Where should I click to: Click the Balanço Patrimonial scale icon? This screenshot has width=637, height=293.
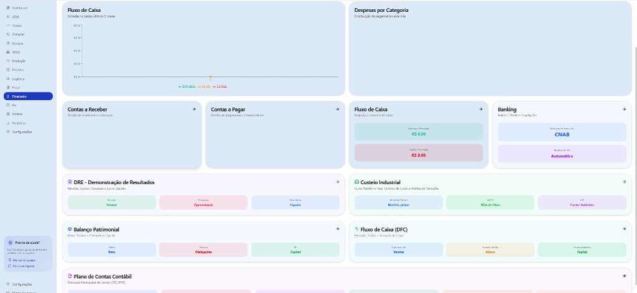click(x=70, y=230)
